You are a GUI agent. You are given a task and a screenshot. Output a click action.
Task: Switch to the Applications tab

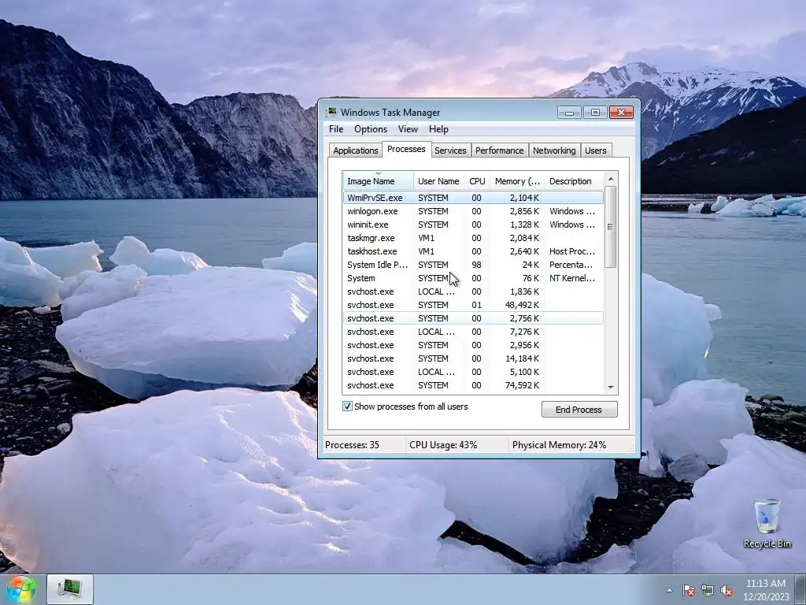click(356, 150)
